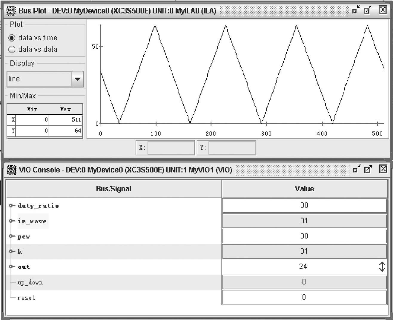Expand the out bus
The image size is (393, 320).
[x=11, y=267]
